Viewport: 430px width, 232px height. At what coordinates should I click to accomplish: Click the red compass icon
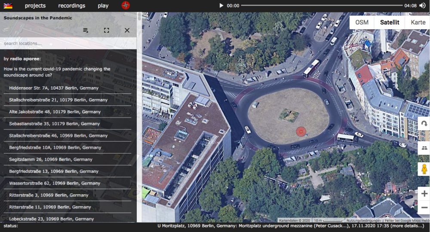coord(126,6)
